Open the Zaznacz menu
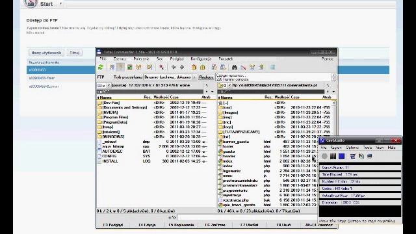 point(120,59)
